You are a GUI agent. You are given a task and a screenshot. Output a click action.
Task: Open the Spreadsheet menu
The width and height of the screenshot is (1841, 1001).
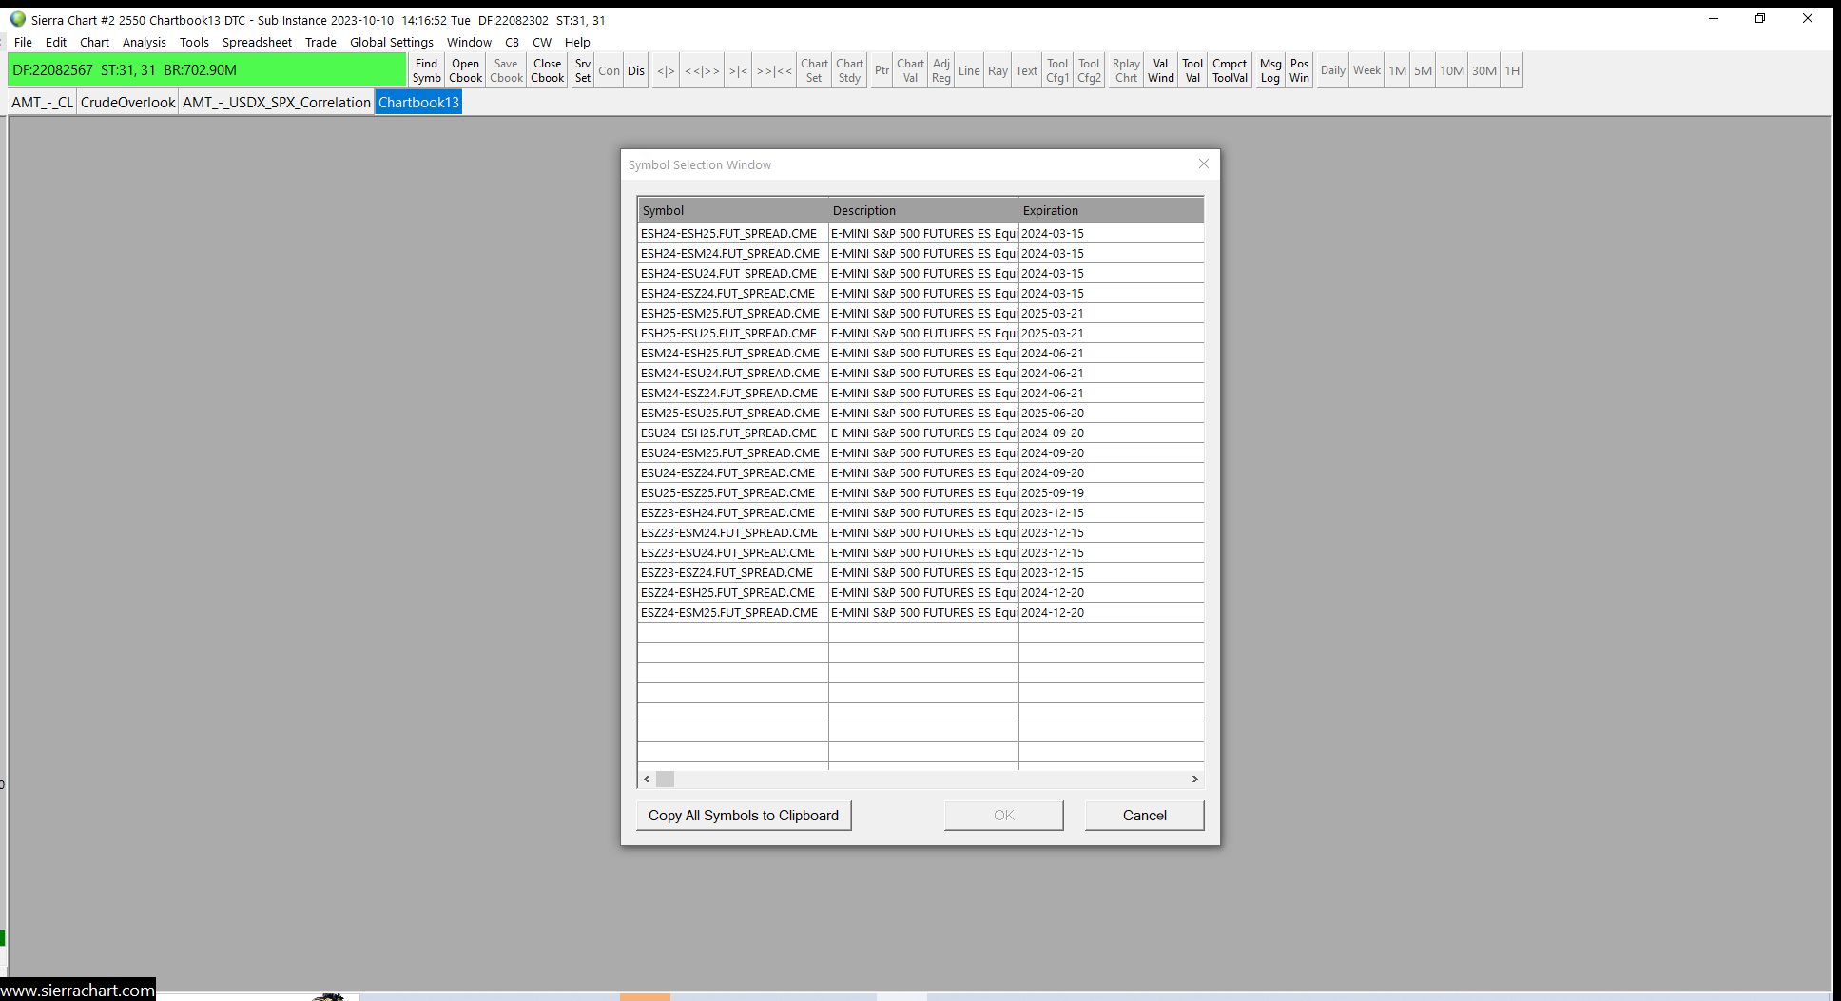pyautogui.click(x=257, y=42)
